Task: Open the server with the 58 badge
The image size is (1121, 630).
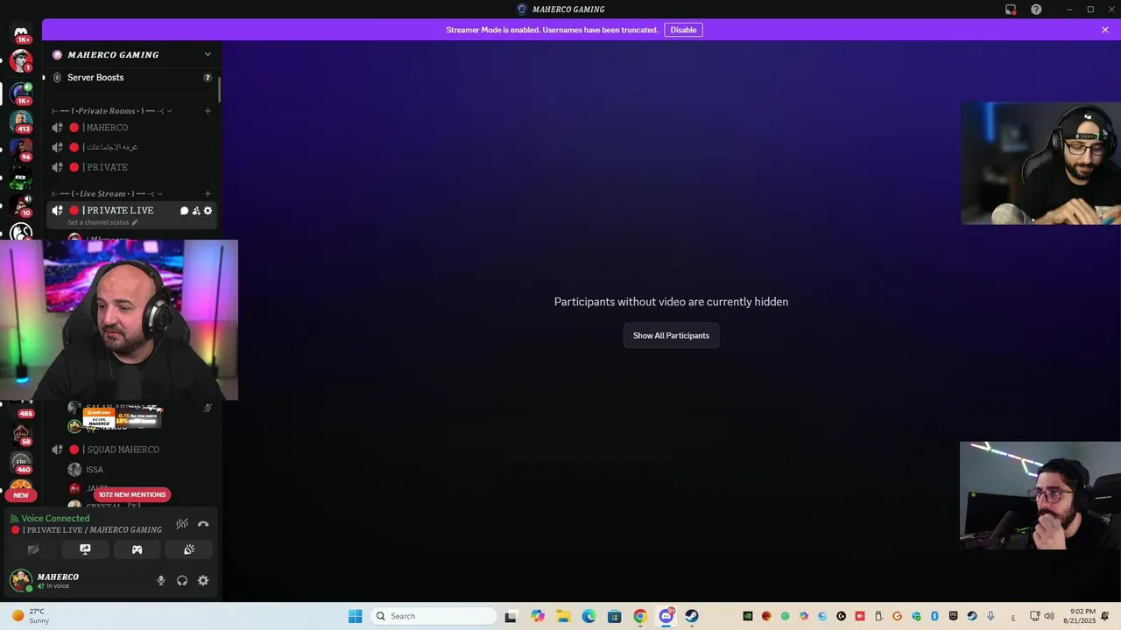Action: pos(21,433)
